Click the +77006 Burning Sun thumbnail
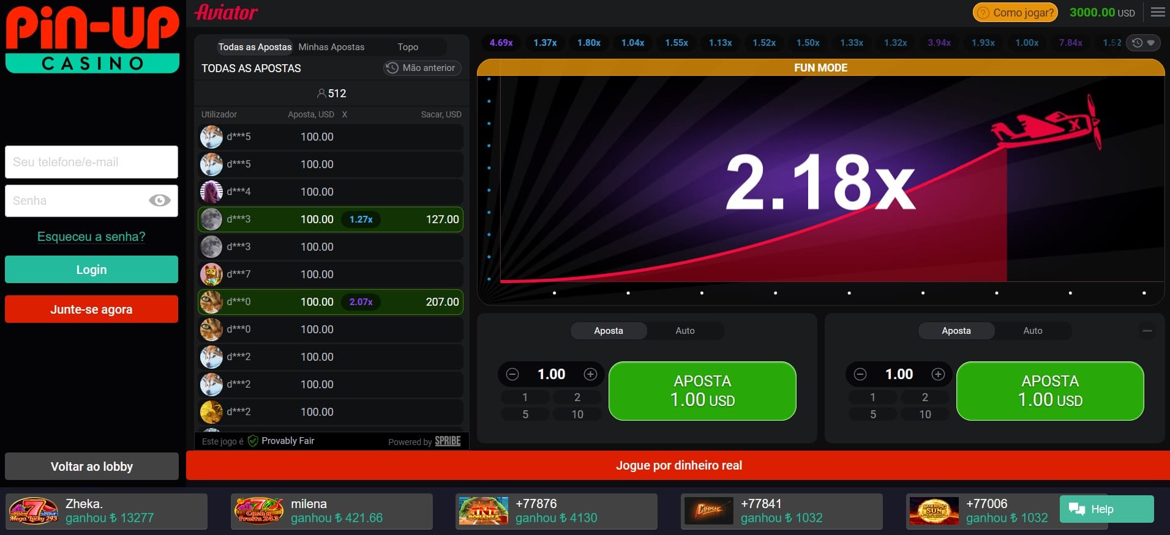The image size is (1170, 535). [x=934, y=511]
